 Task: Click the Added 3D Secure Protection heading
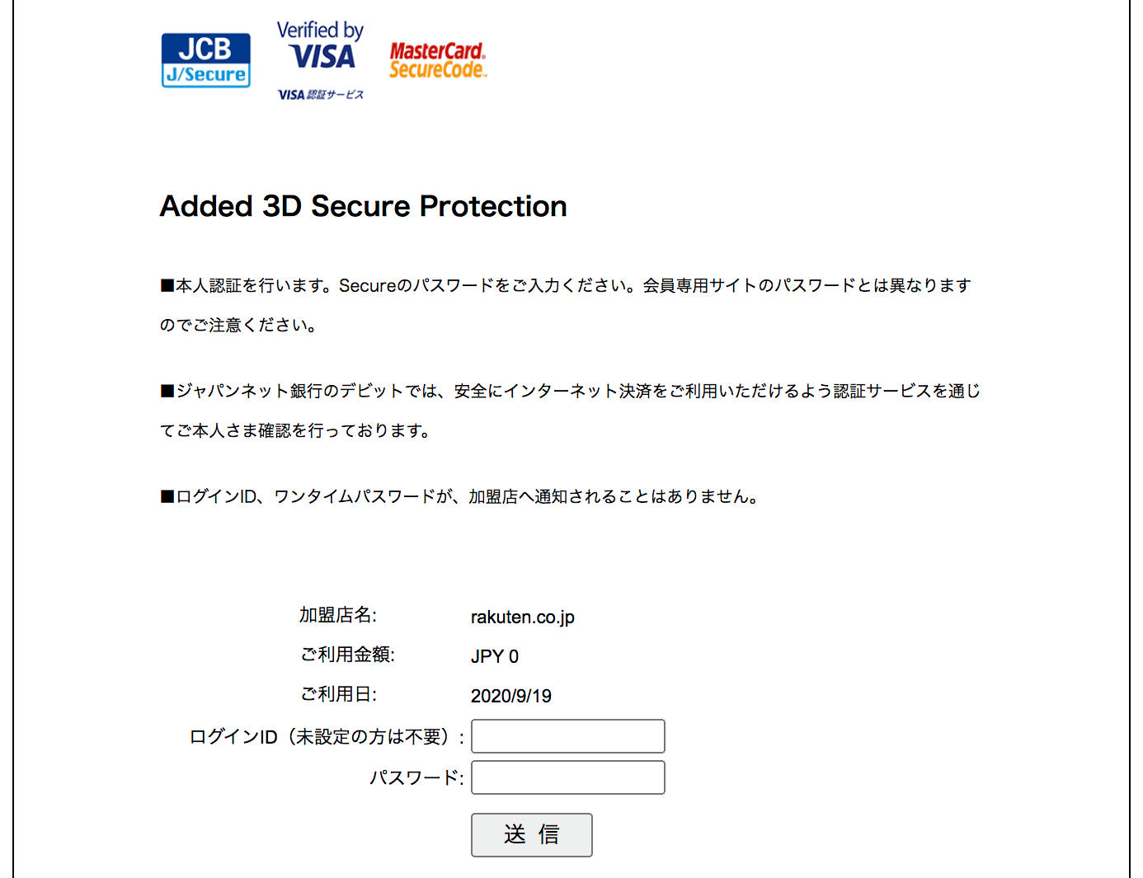(364, 206)
